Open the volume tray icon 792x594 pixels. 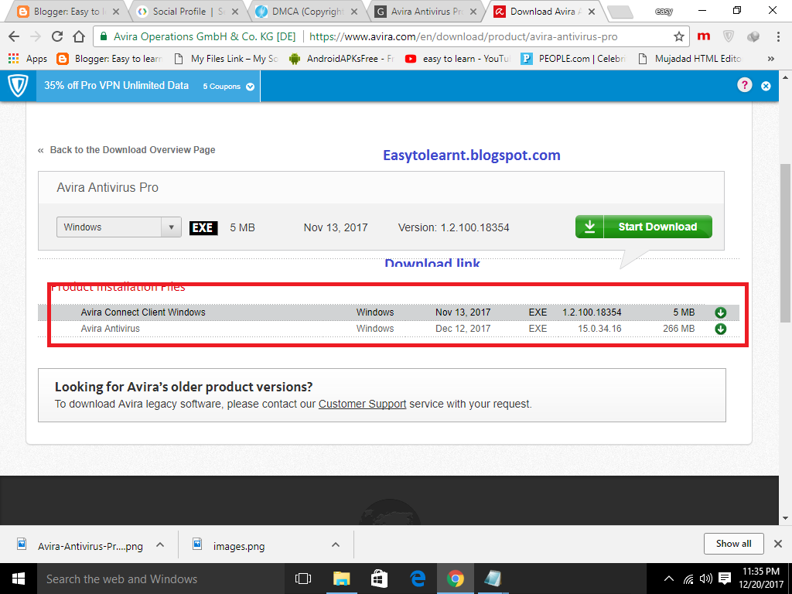pyautogui.click(x=705, y=579)
